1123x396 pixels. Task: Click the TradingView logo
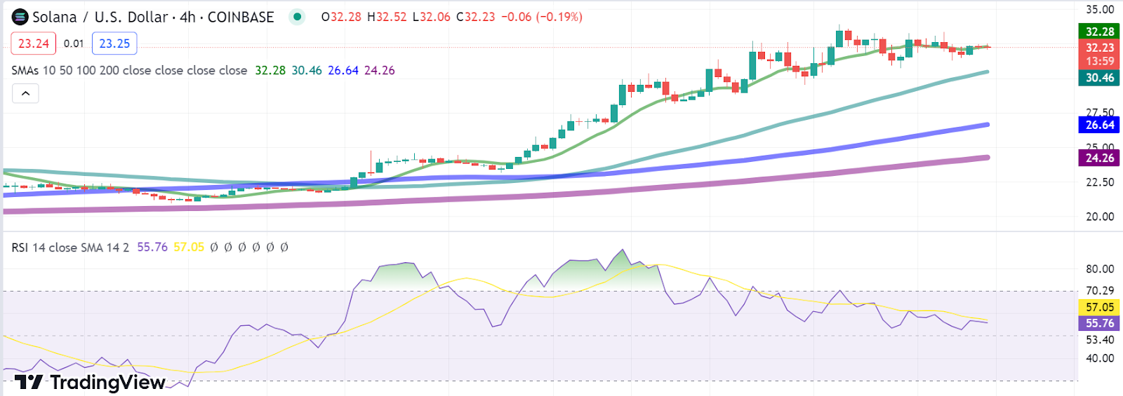point(90,382)
